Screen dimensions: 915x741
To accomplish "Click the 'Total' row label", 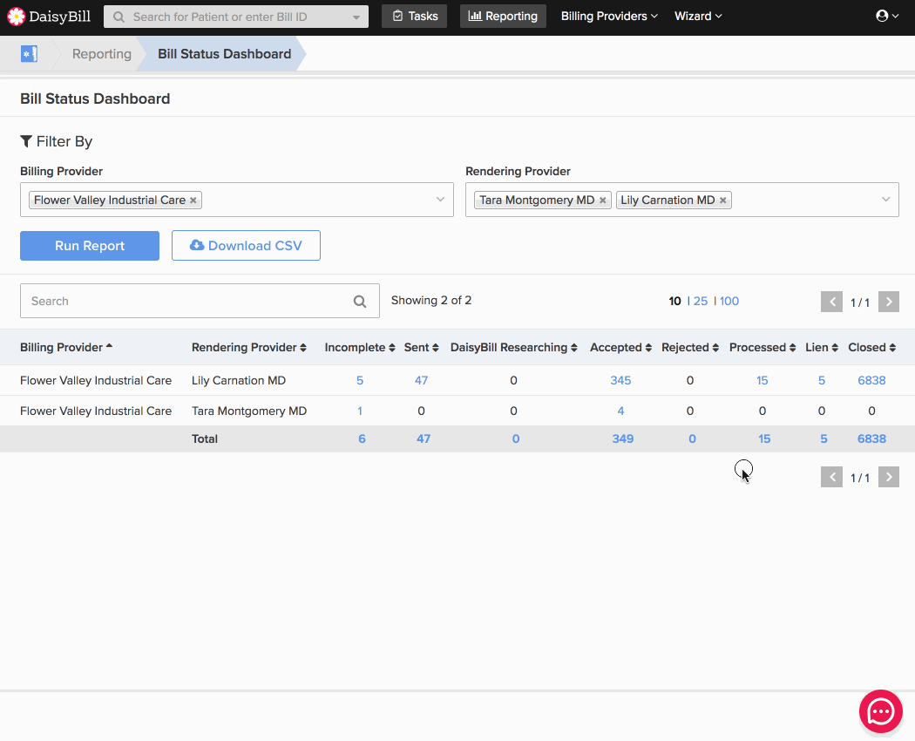I will click(205, 439).
